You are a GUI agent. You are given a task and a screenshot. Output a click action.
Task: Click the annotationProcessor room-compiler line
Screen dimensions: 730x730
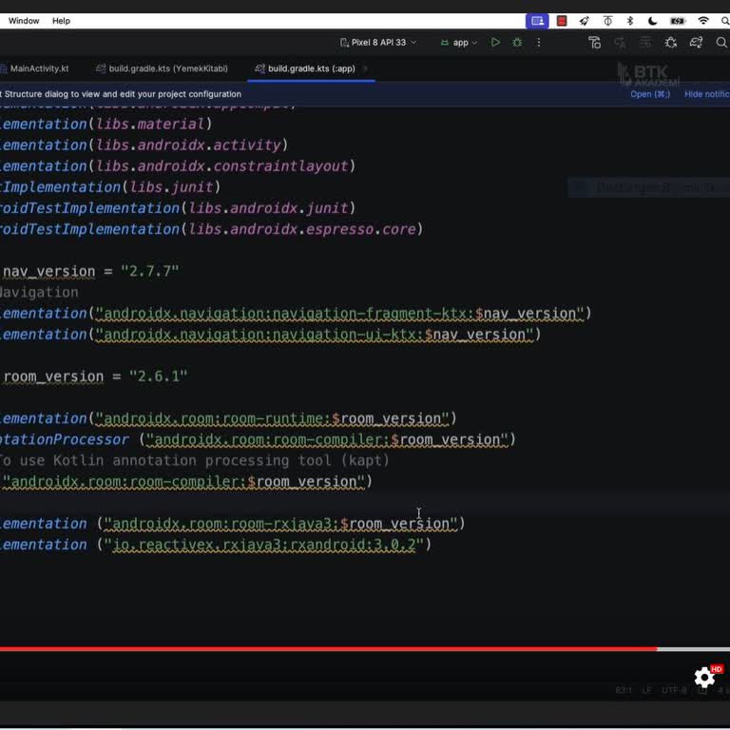coord(258,439)
